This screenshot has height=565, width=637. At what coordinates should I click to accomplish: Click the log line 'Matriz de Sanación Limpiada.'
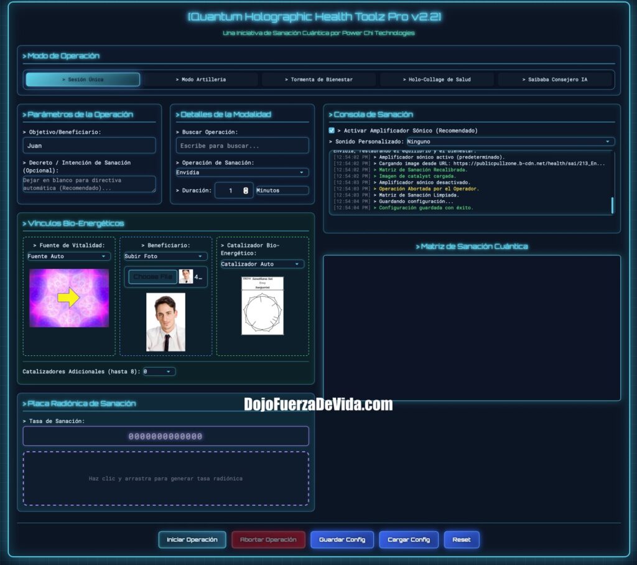396,195
